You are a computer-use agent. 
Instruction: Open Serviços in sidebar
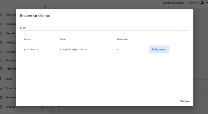[x=11, y=60]
